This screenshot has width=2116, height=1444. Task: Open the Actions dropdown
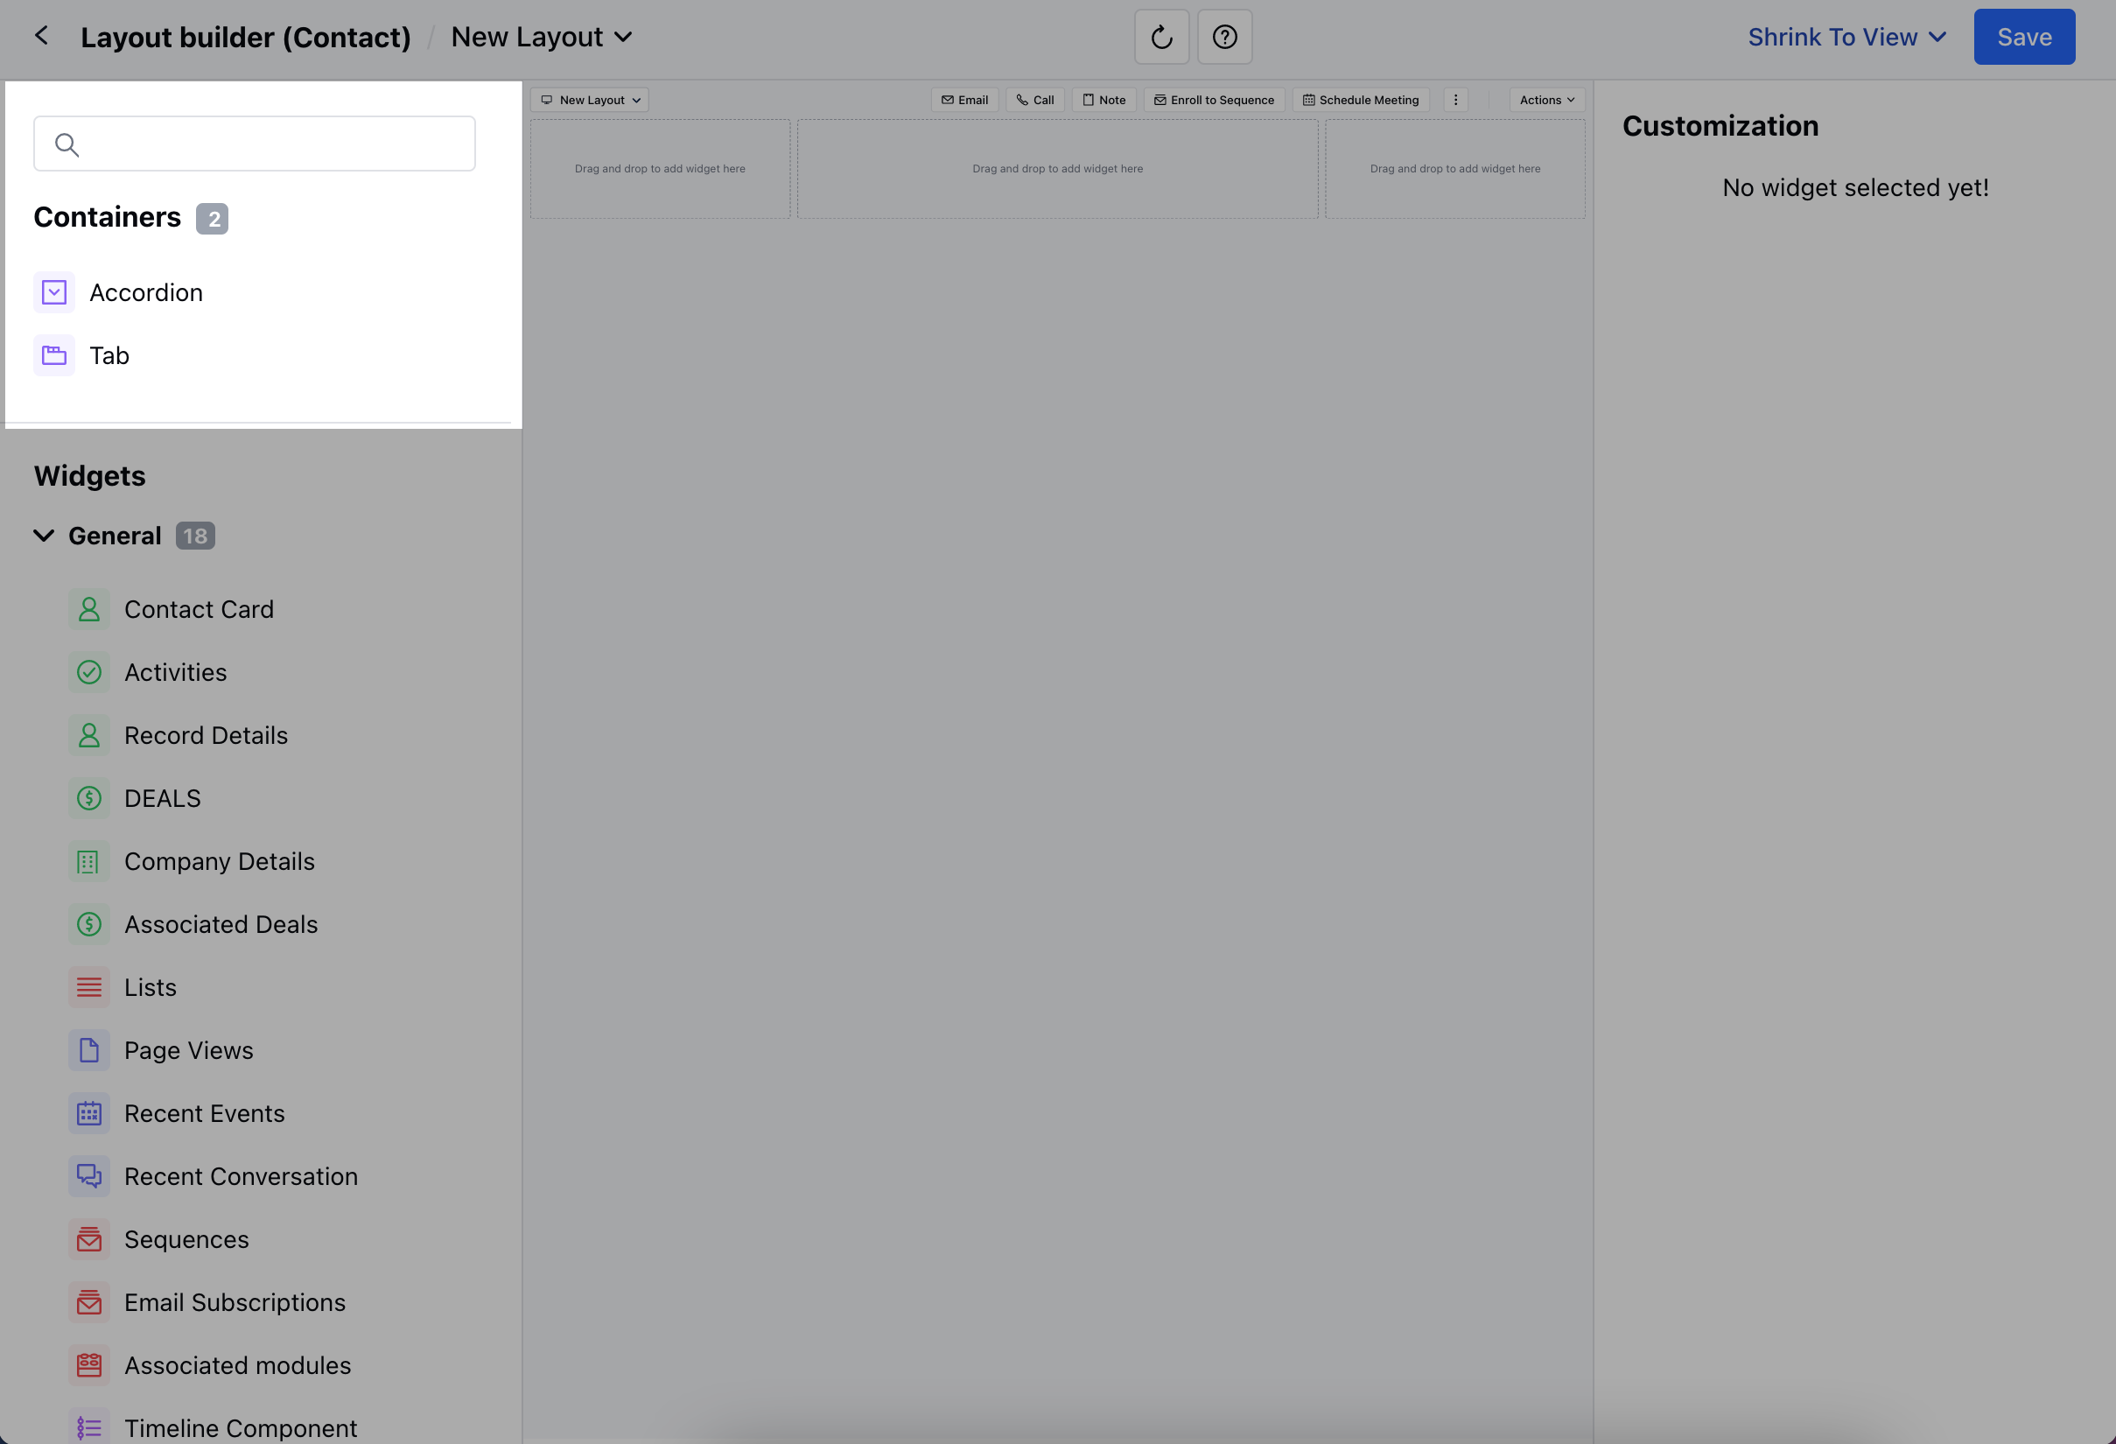click(1545, 100)
